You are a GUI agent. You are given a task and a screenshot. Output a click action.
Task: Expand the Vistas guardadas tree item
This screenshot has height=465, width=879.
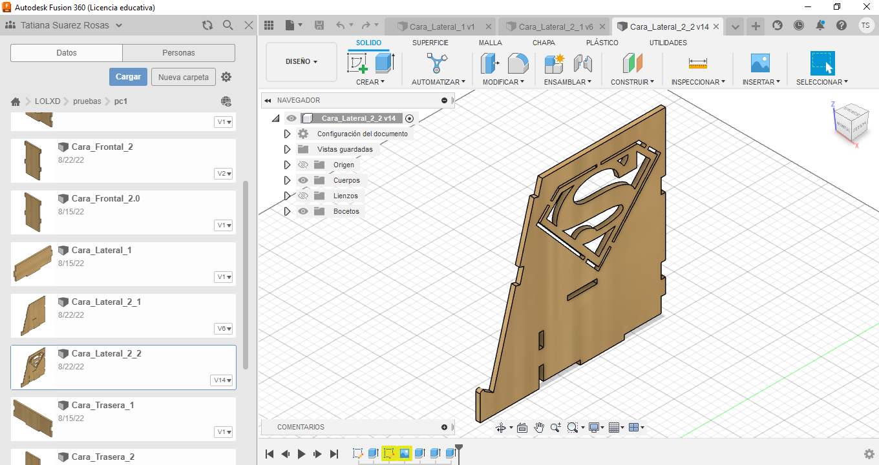[287, 149]
